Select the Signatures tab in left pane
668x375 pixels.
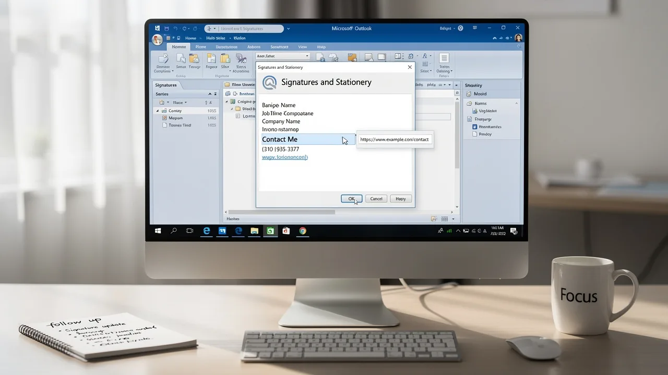[x=166, y=85]
